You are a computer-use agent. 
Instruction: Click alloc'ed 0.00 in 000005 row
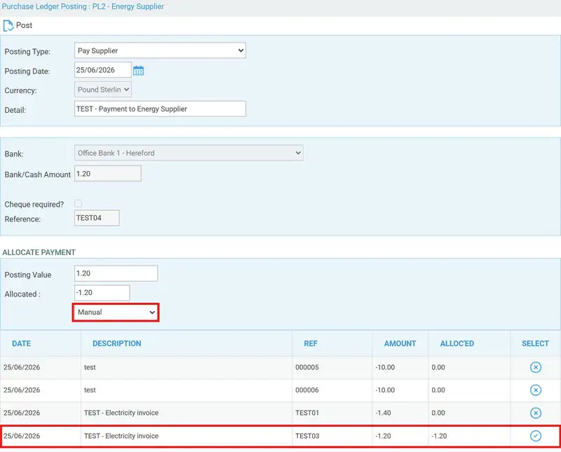pyautogui.click(x=438, y=367)
